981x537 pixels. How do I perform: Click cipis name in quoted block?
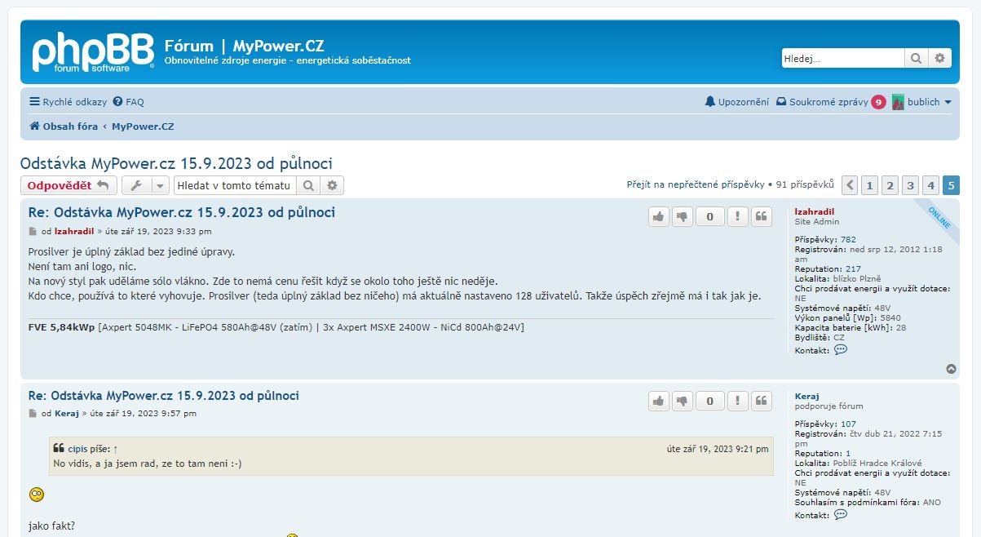tap(77, 449)
